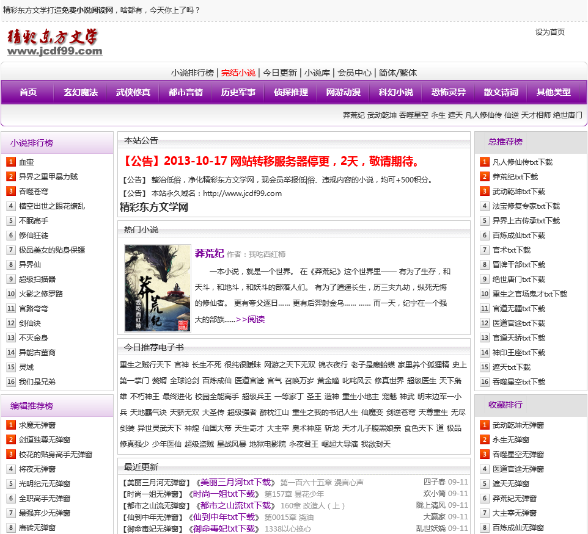Click 我欲封天 in recommended ebooks

[x=376, y=444]
